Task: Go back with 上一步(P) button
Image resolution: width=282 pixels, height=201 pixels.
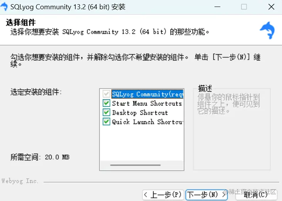Action: point(163,195)
